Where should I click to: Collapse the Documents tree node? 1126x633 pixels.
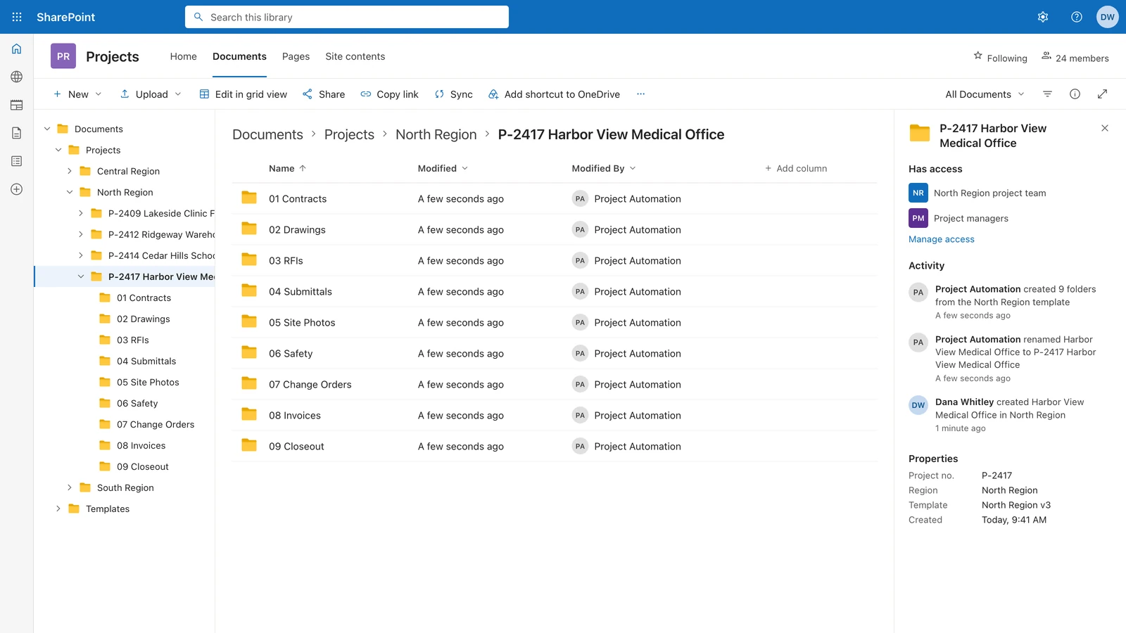click(x=47, y=129)
